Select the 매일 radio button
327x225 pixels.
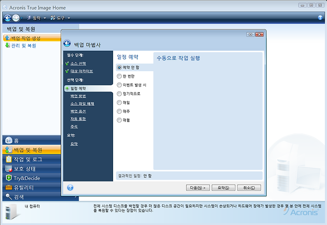119,103
